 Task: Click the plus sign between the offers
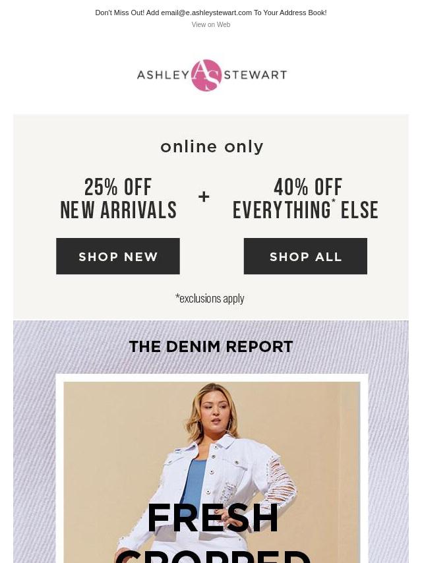(204, 196)
